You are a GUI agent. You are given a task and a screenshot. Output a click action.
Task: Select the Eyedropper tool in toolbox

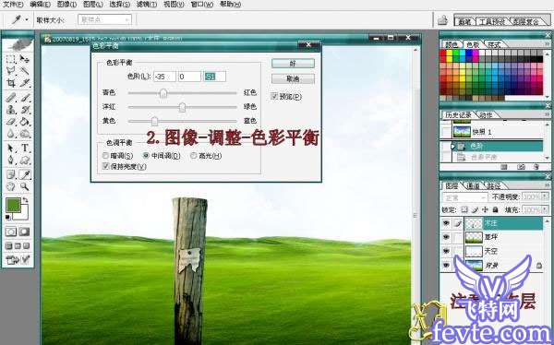24,174
